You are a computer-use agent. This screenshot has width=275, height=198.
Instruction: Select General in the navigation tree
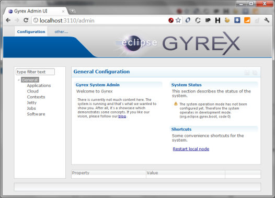point(30,80)
